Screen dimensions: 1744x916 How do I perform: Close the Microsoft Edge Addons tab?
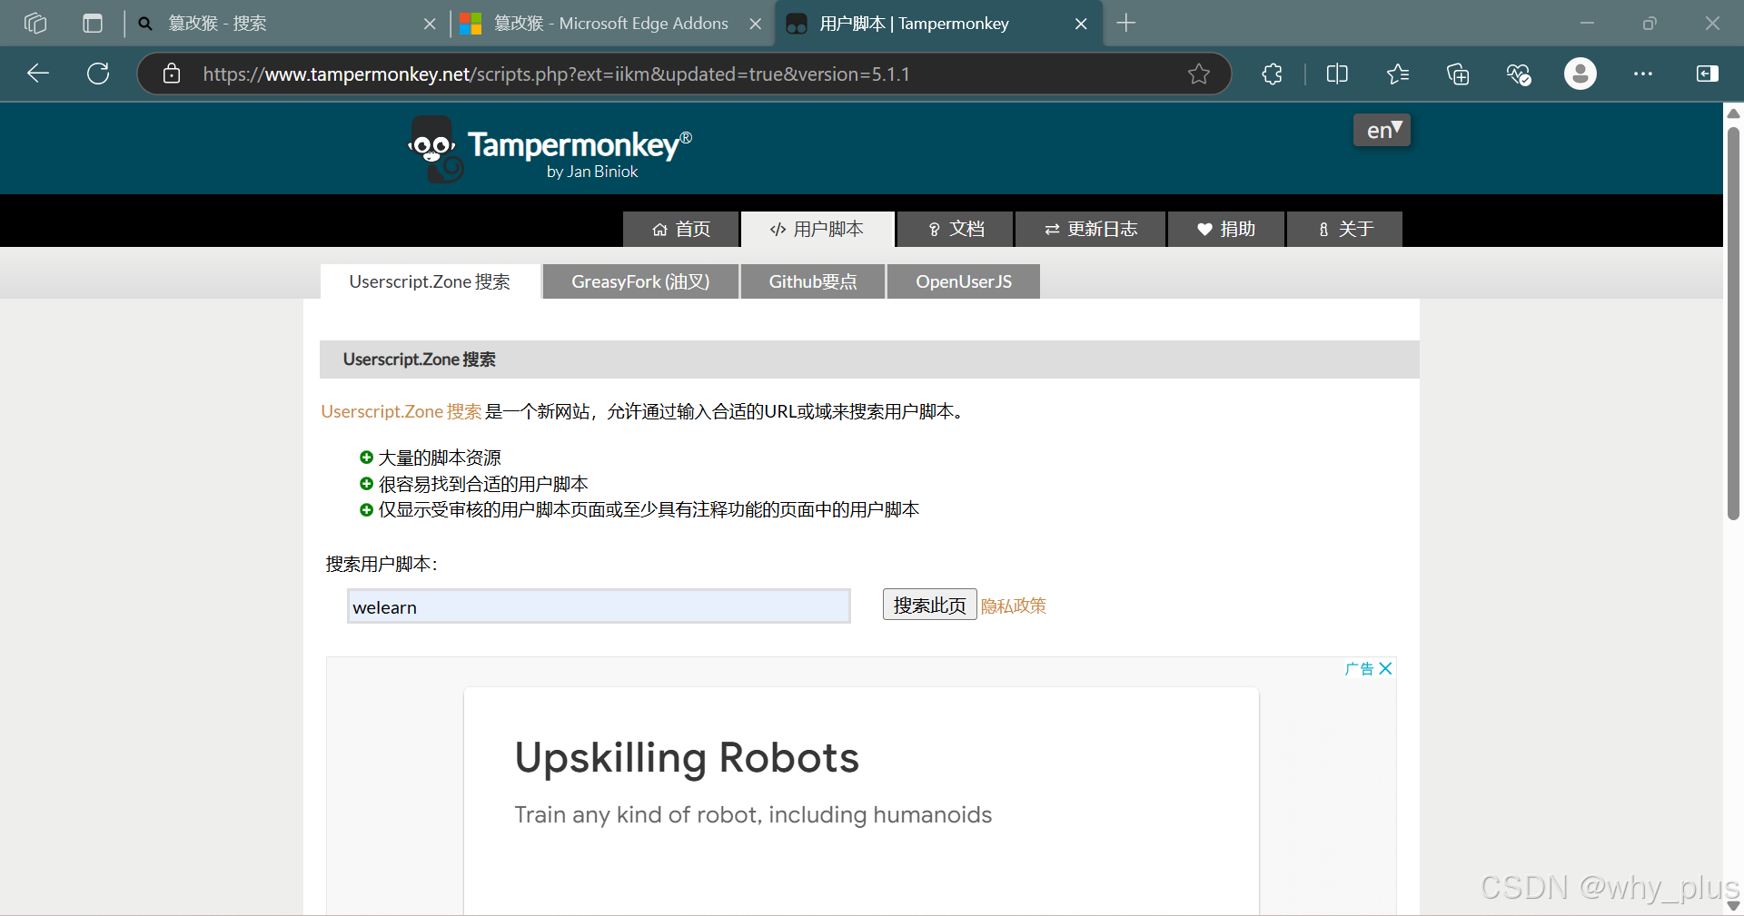click(755, 24)
